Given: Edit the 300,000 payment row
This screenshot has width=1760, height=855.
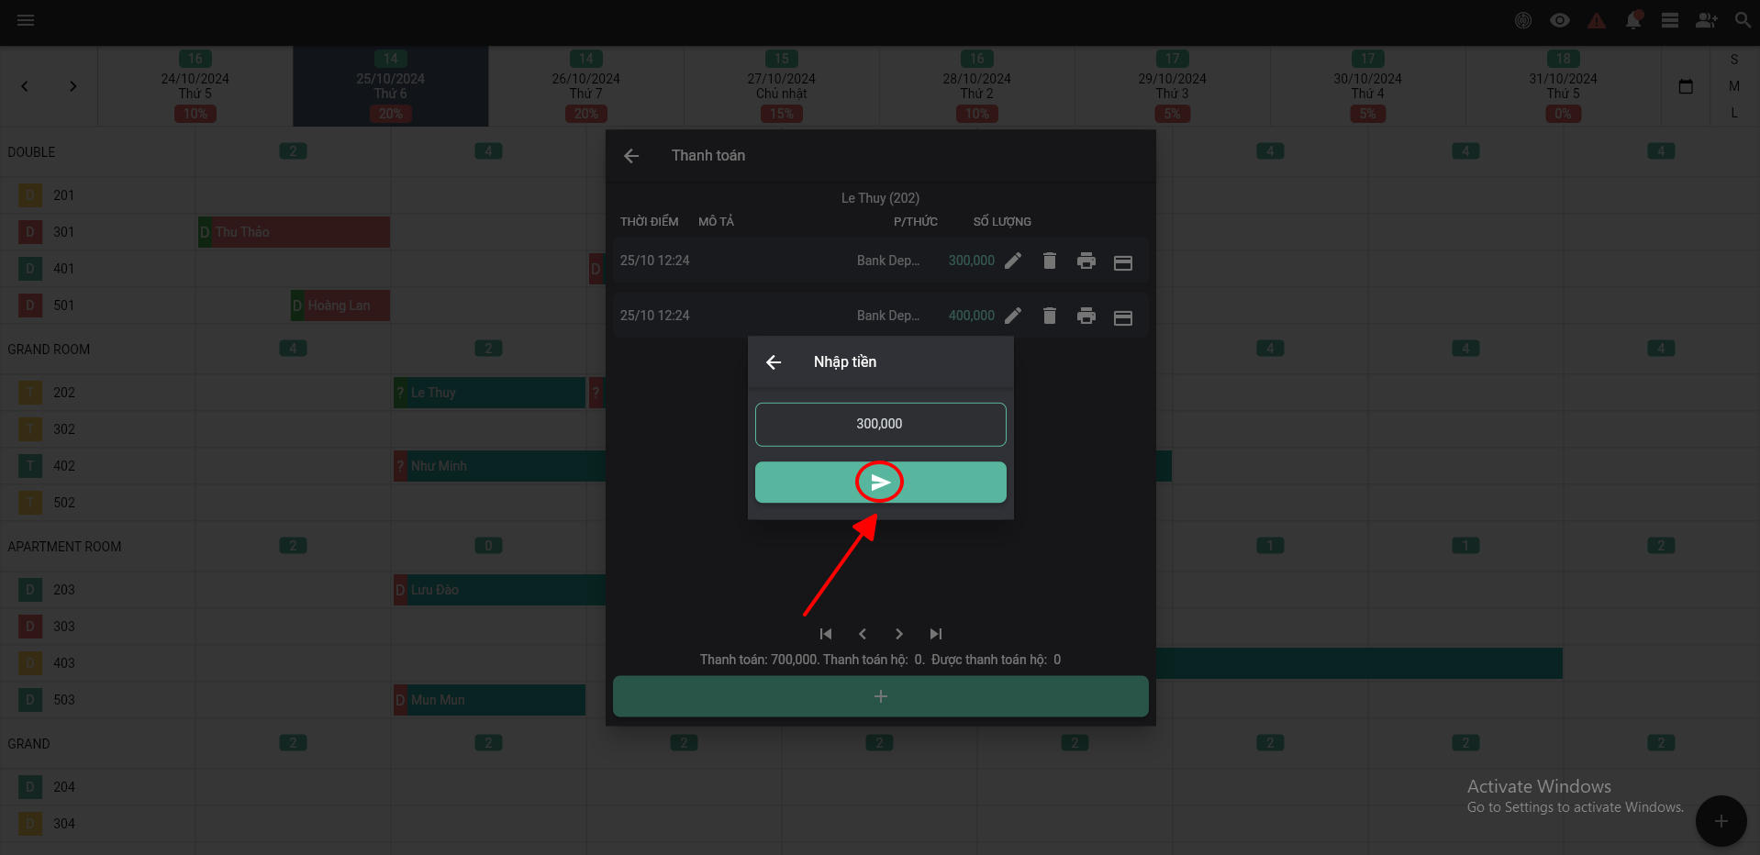Looking at the screenshot, I should [1013, 261].
